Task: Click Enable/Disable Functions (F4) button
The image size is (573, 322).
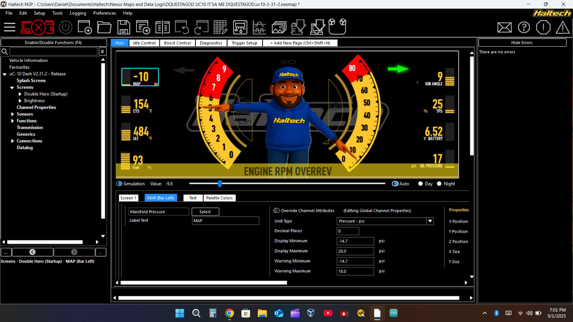Action: pyautogui.click(x=53, y=43)
